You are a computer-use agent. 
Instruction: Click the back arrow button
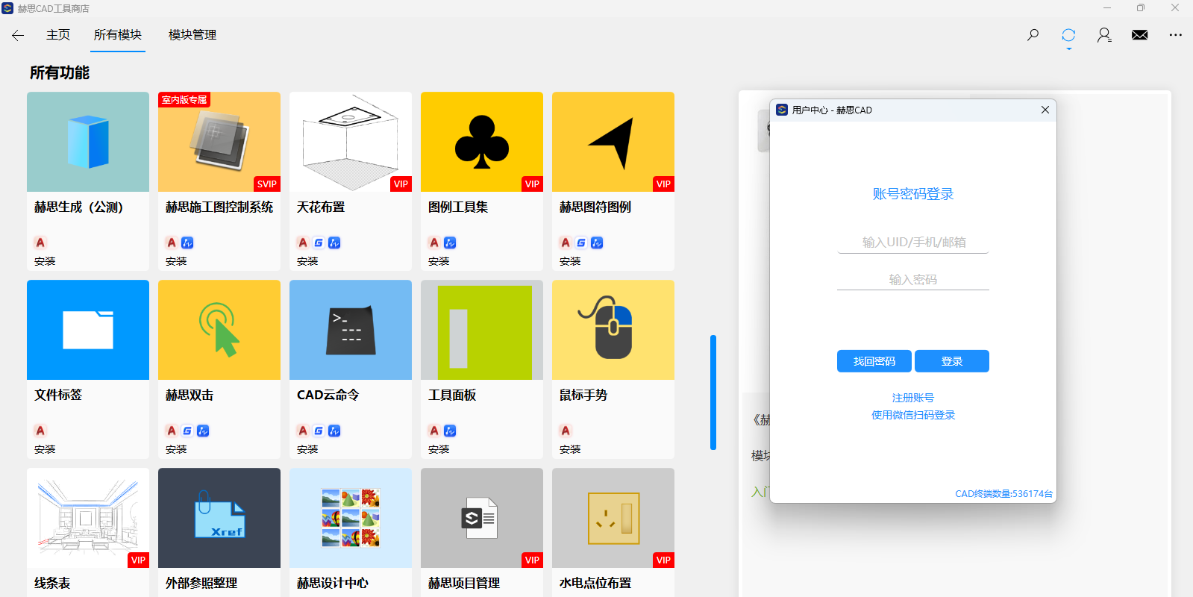point(18,35)
